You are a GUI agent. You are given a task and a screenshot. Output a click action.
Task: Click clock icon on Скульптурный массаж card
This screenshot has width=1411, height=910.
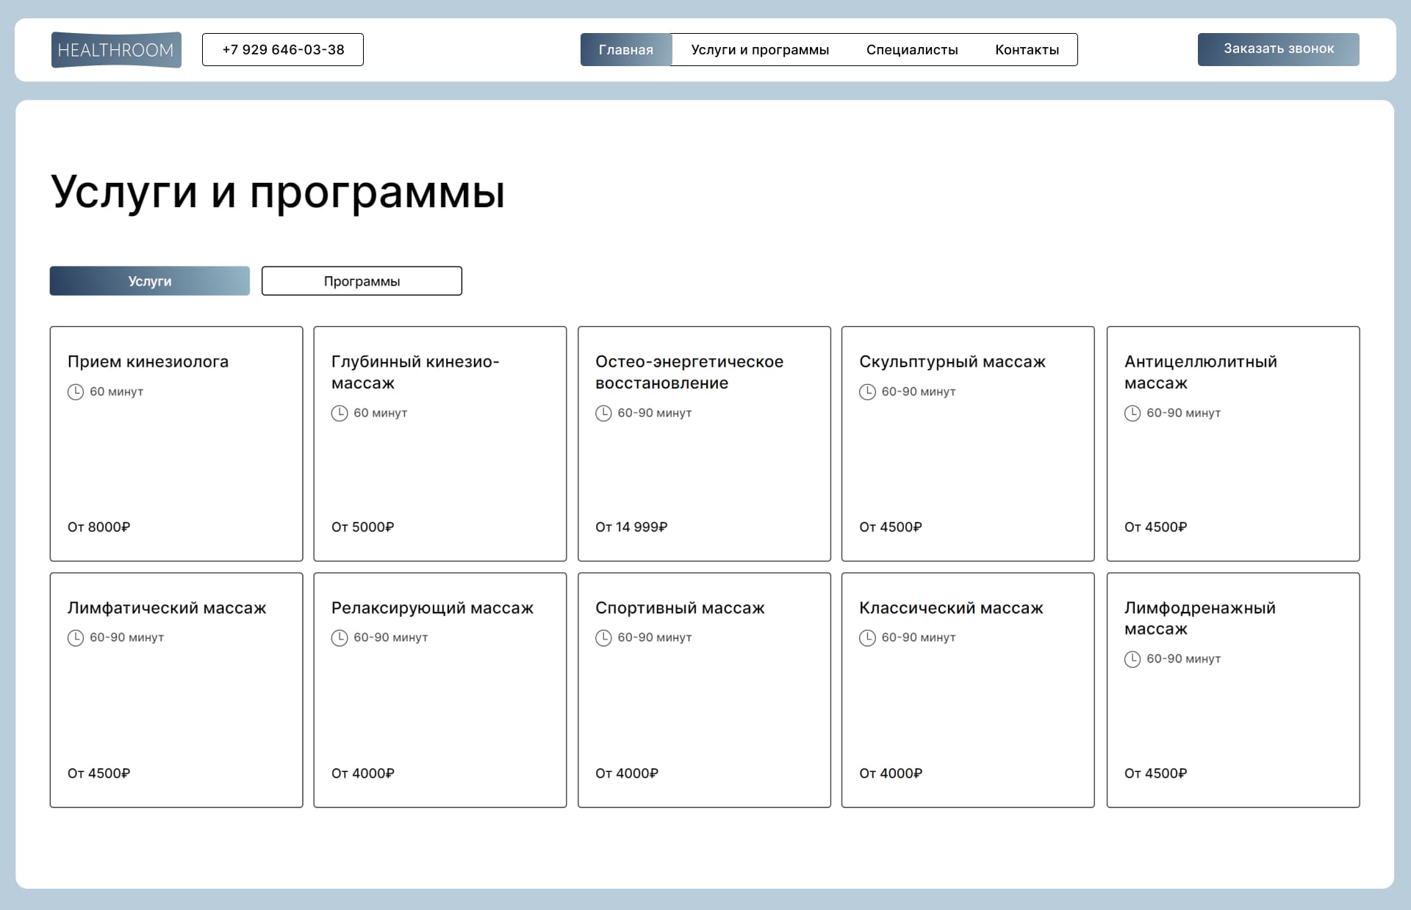click(x=867, y=392)
